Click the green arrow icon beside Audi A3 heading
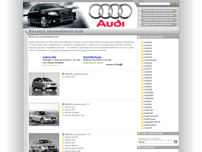The image size is (202, 152). [63, 104]
